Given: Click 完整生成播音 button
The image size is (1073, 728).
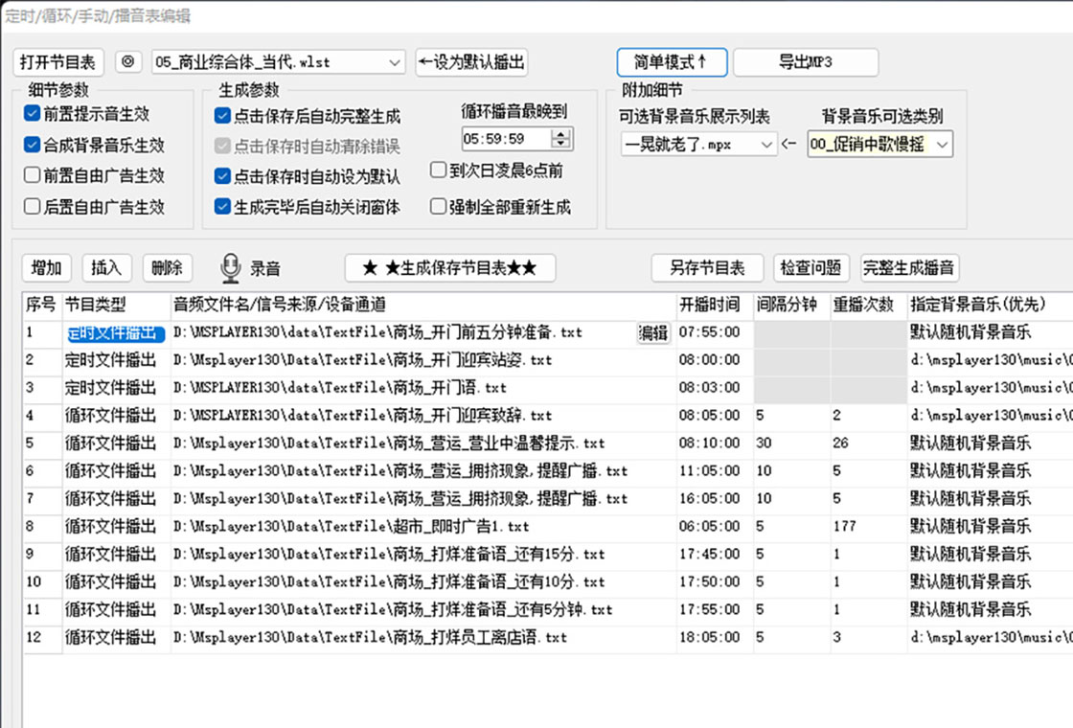Looking at the screenshot, I should tap(909, 267).
